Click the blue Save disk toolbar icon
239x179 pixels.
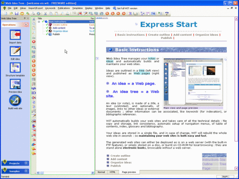[16, 14]
